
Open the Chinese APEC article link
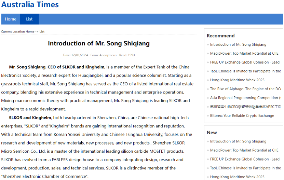[x=245, y=107]
